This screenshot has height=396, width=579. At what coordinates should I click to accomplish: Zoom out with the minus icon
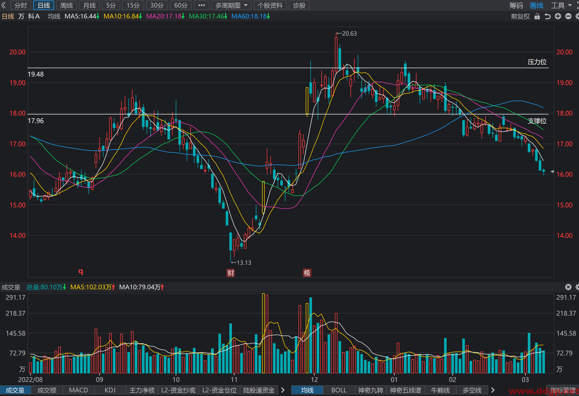click(x=568, y=16)
